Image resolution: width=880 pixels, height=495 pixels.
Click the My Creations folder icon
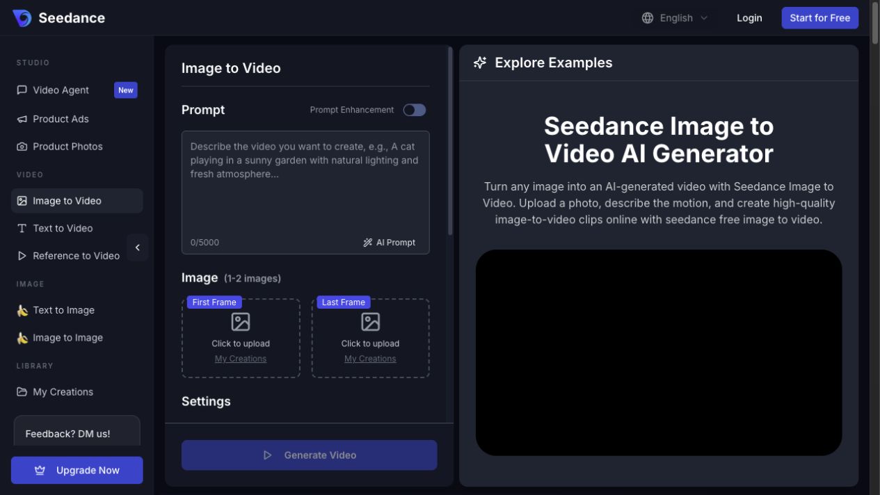tap(22, 392)
